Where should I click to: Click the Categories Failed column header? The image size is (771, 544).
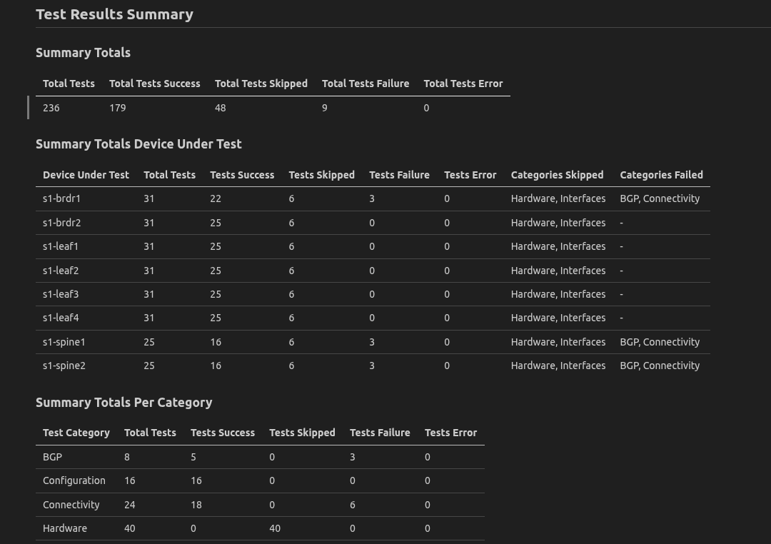pos(661,175)
